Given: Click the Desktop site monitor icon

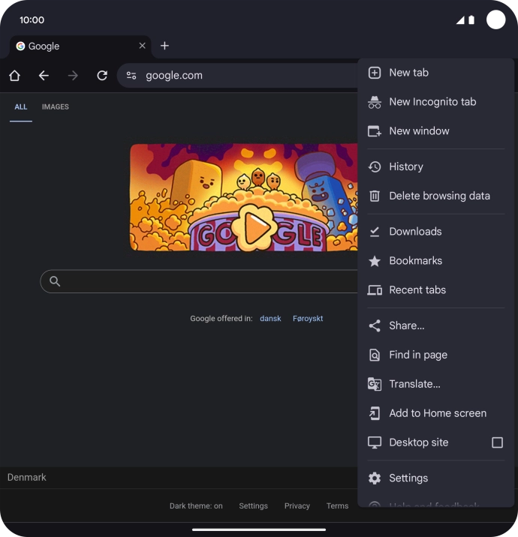Looking at the screenshot, I should point(375,442).
